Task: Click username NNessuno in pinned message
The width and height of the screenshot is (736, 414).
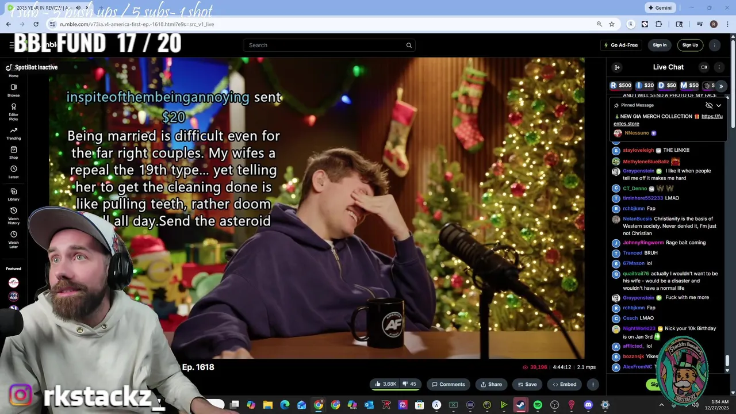Action: point(637,133)
